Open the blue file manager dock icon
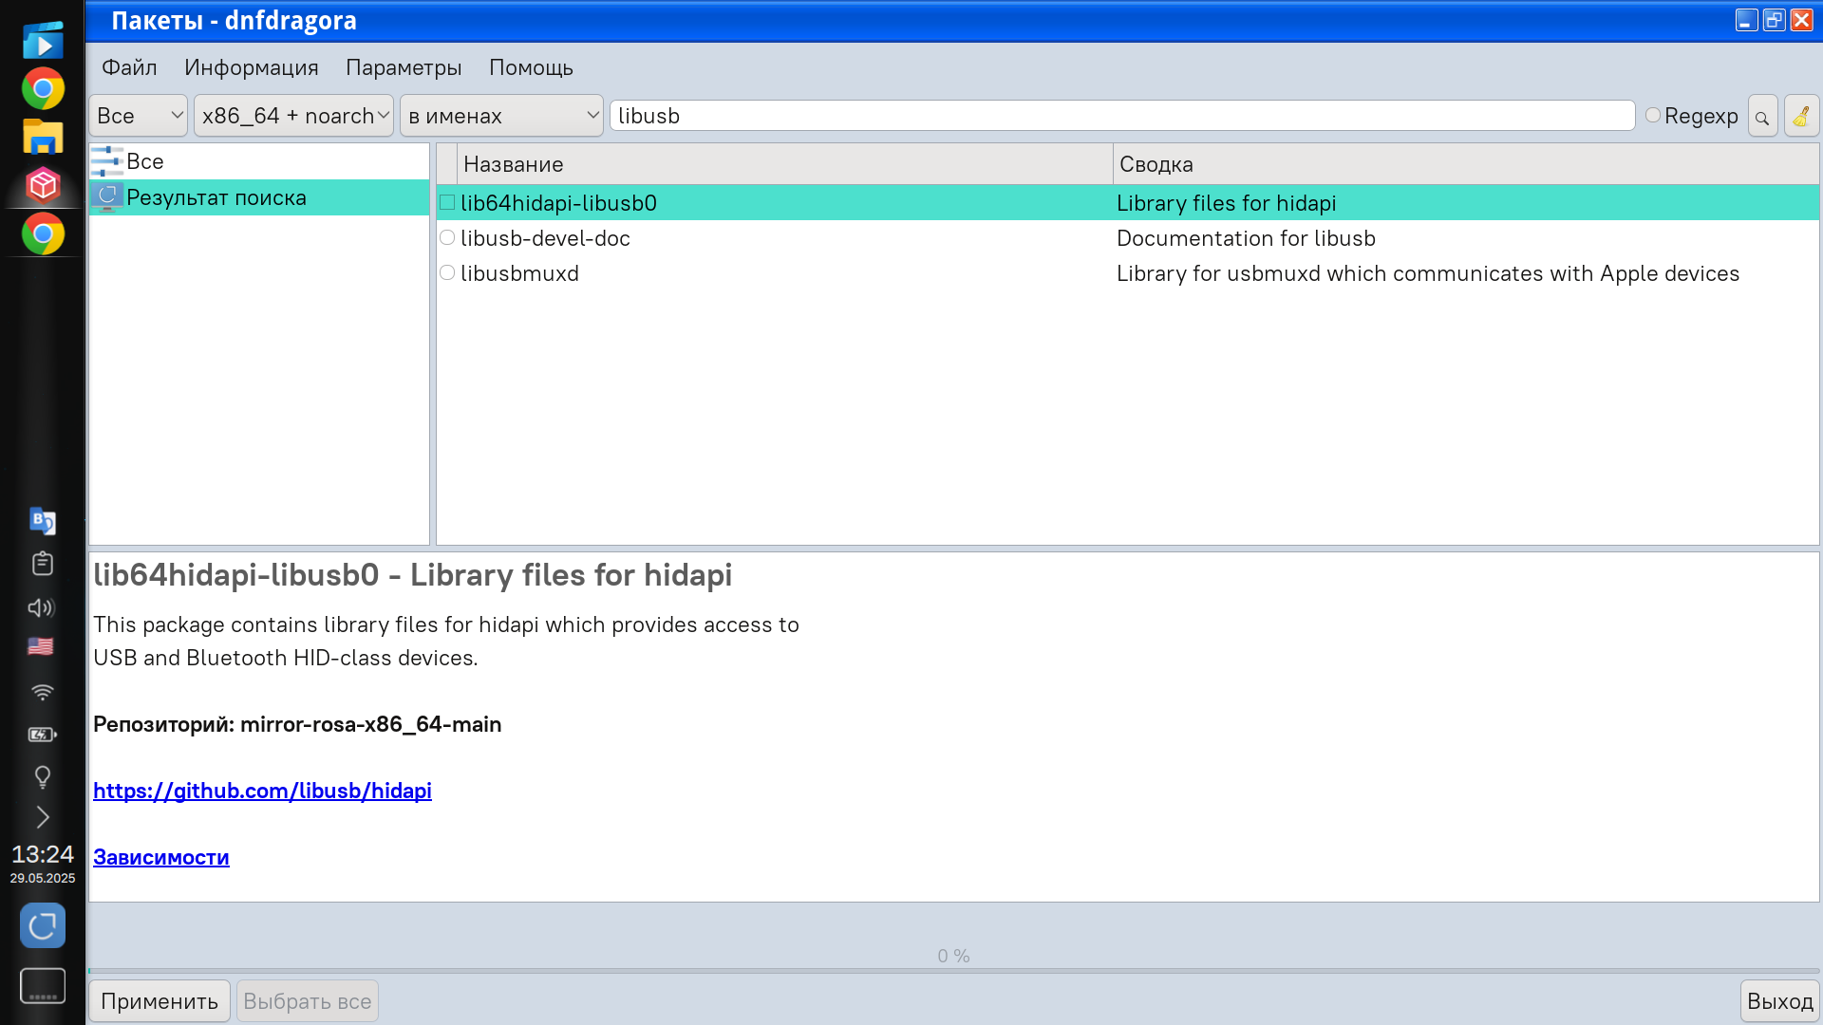The height and width of the screenshot is (1025, 1823). coord(43,137)
